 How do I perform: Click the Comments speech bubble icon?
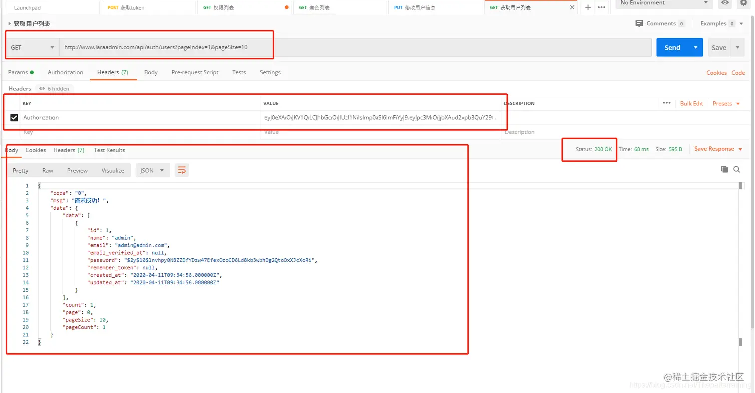[639, 23]
